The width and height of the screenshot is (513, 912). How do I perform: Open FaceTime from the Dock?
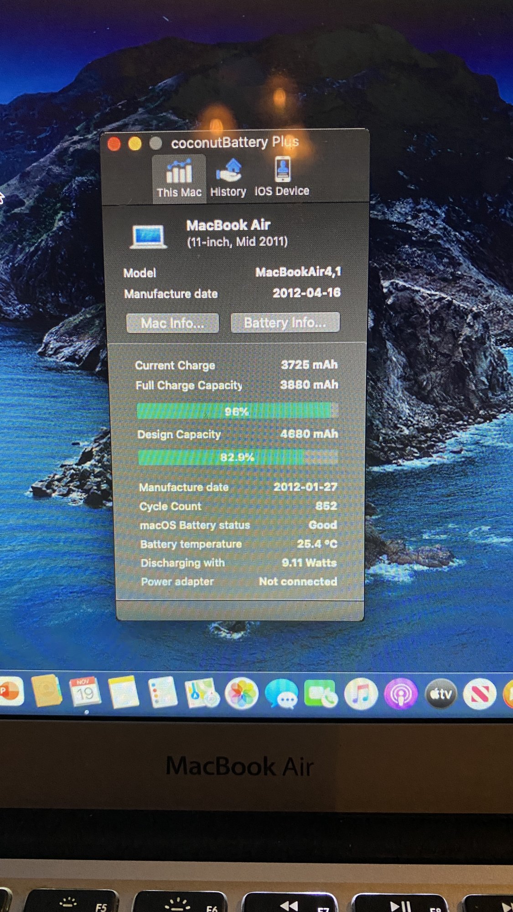[321, 694]
